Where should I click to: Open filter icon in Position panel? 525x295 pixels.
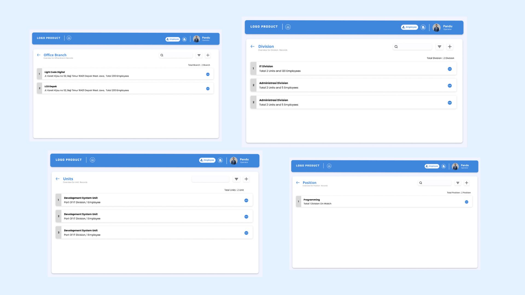[x=458, y=183]
